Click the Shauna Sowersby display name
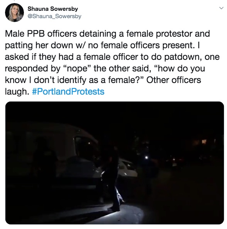This screenshot has height=229, width=227. (x=53, y=9)
